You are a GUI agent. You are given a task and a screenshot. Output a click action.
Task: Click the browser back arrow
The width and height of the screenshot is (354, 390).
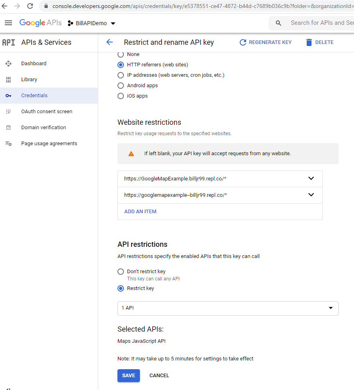coord(4,6)
